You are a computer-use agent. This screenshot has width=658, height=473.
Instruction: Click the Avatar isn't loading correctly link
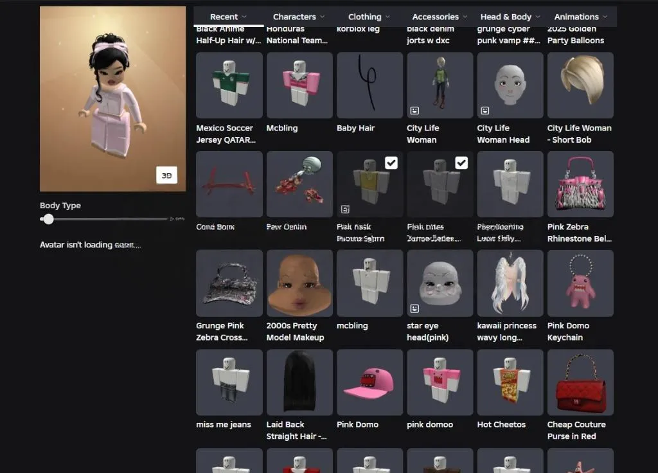point(90,245)
